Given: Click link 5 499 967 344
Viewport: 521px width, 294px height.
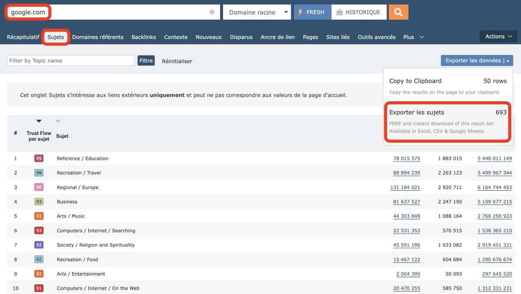Looking at the screenshot, I should 495,173.
